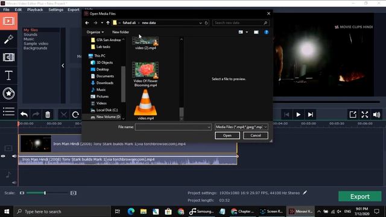Open the More tools list icon

pyautogui.click(x=8, y=112)
